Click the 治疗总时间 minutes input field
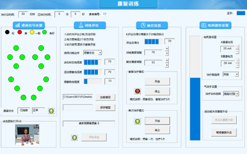 coord(23,14)
